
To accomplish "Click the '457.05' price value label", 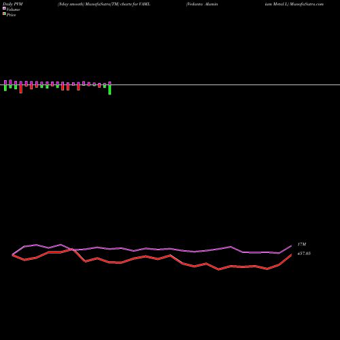I will coord(304,254).
